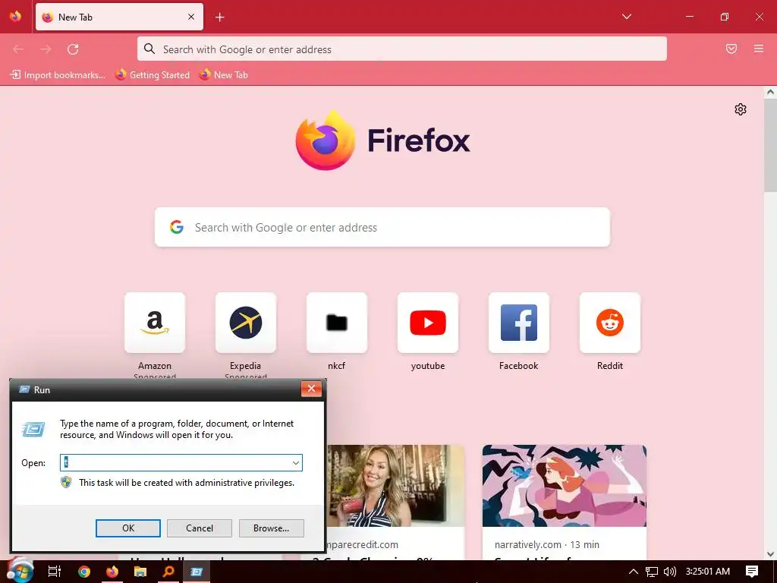Focus the toolbar address bar

tap(402, 49)
